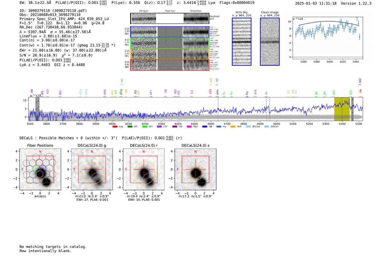Click the Primary Spec_Slot_IFU_AMP line
391x266 pixels.
click(x=64, y=19)
